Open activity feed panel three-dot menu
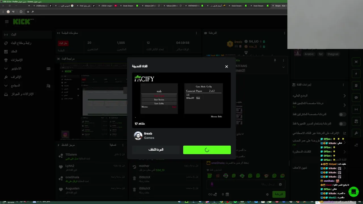 [123, 145]
